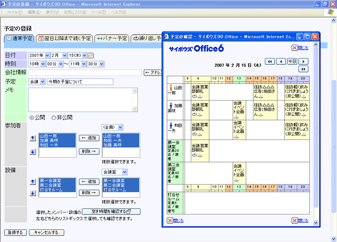Click participants 削除→ button
Viewport: 337px width, 242px height.
click(x=89, y=151)
